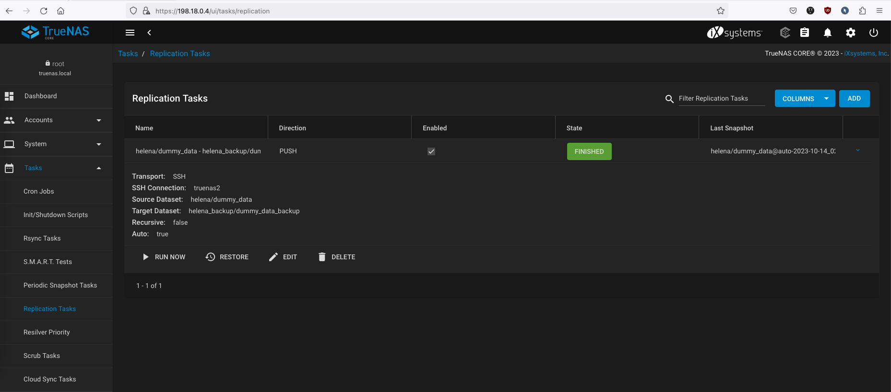Click the power icon
The width and height of the screenshot is (891, 392).
(874, 33)
